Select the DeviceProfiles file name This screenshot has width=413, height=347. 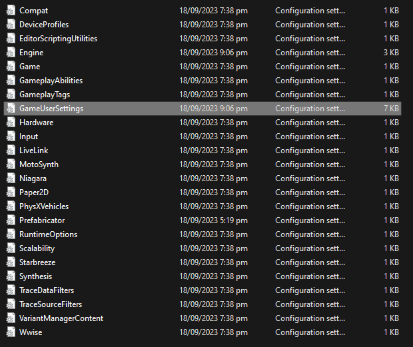click(x=44, y=25)
